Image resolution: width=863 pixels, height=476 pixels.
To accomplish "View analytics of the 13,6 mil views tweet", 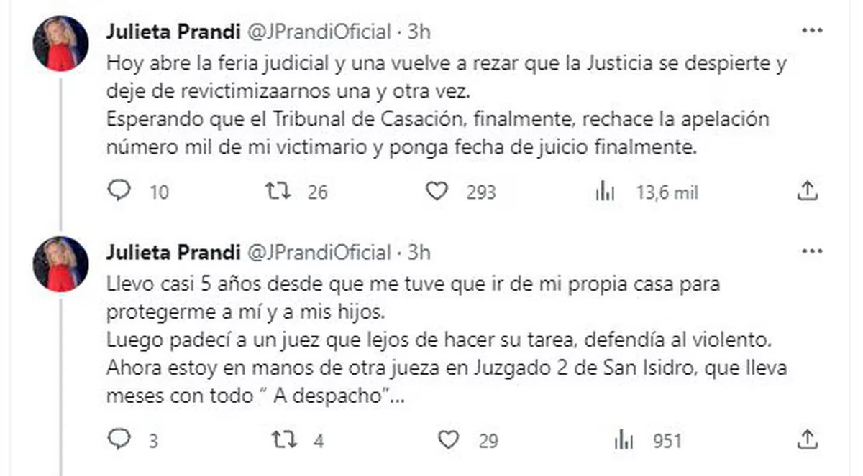I will [606, 192].
